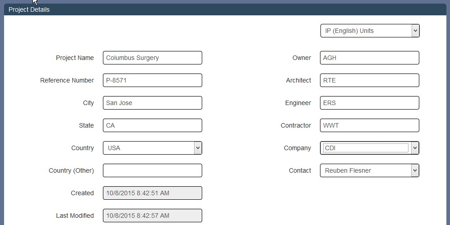Viewport: 450px width, 225px height.
Task: Open the IP (English) Units dropdown
Action: 370,31
